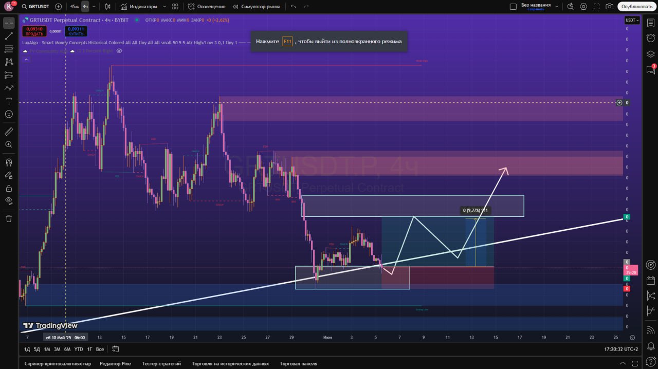Click the Опубликовать publish button

click(636, 7)
